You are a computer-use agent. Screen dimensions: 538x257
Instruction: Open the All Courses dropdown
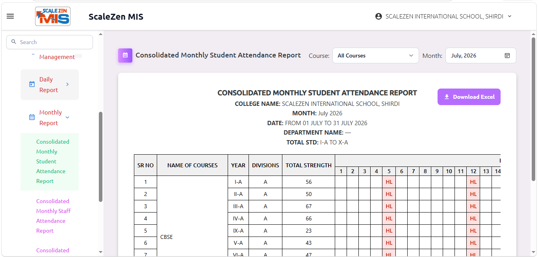375,55
